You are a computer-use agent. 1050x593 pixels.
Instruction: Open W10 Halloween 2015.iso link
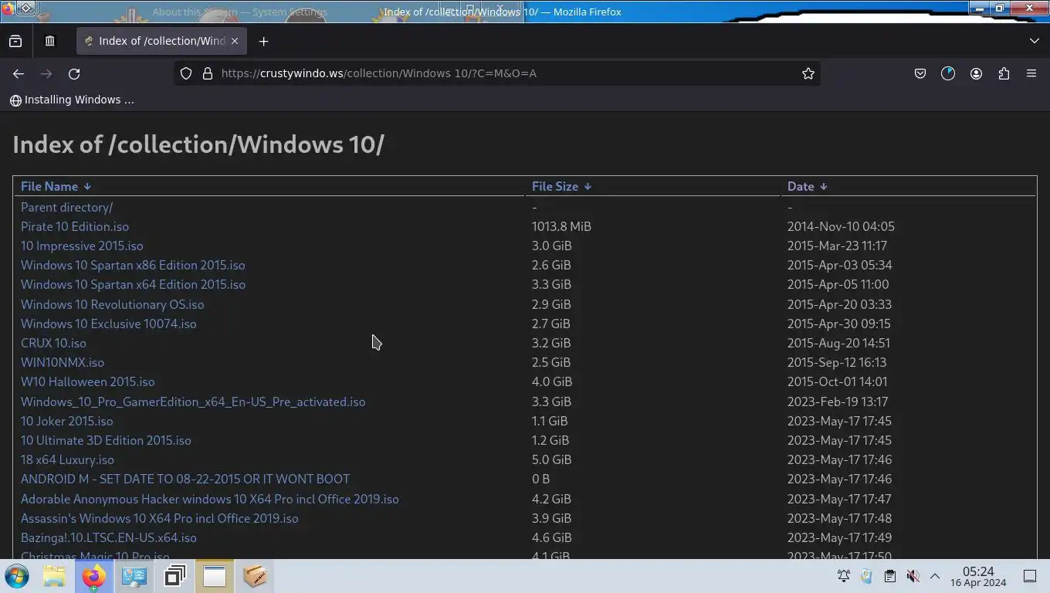[x=88, y=381]
